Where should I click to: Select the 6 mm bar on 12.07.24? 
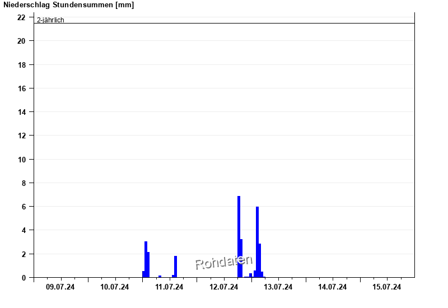point(257,242)
